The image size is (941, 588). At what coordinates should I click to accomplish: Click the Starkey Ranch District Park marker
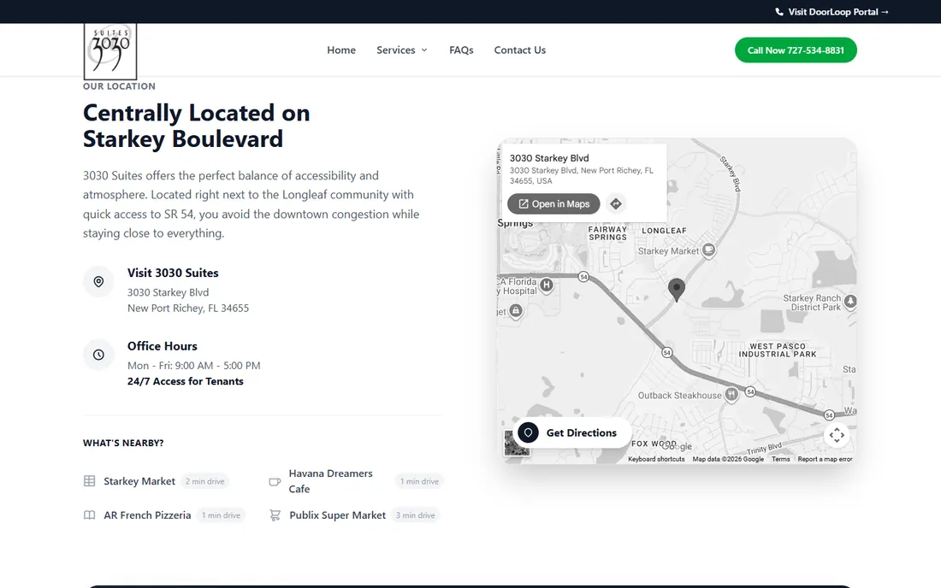(x=850, y=301)
